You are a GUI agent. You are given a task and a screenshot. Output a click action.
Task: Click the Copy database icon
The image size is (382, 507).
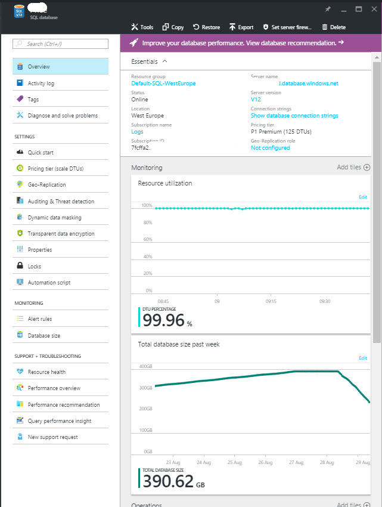coord(166,27)
